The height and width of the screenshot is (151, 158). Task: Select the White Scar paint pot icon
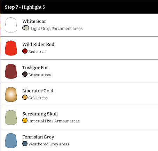point(11,25)
